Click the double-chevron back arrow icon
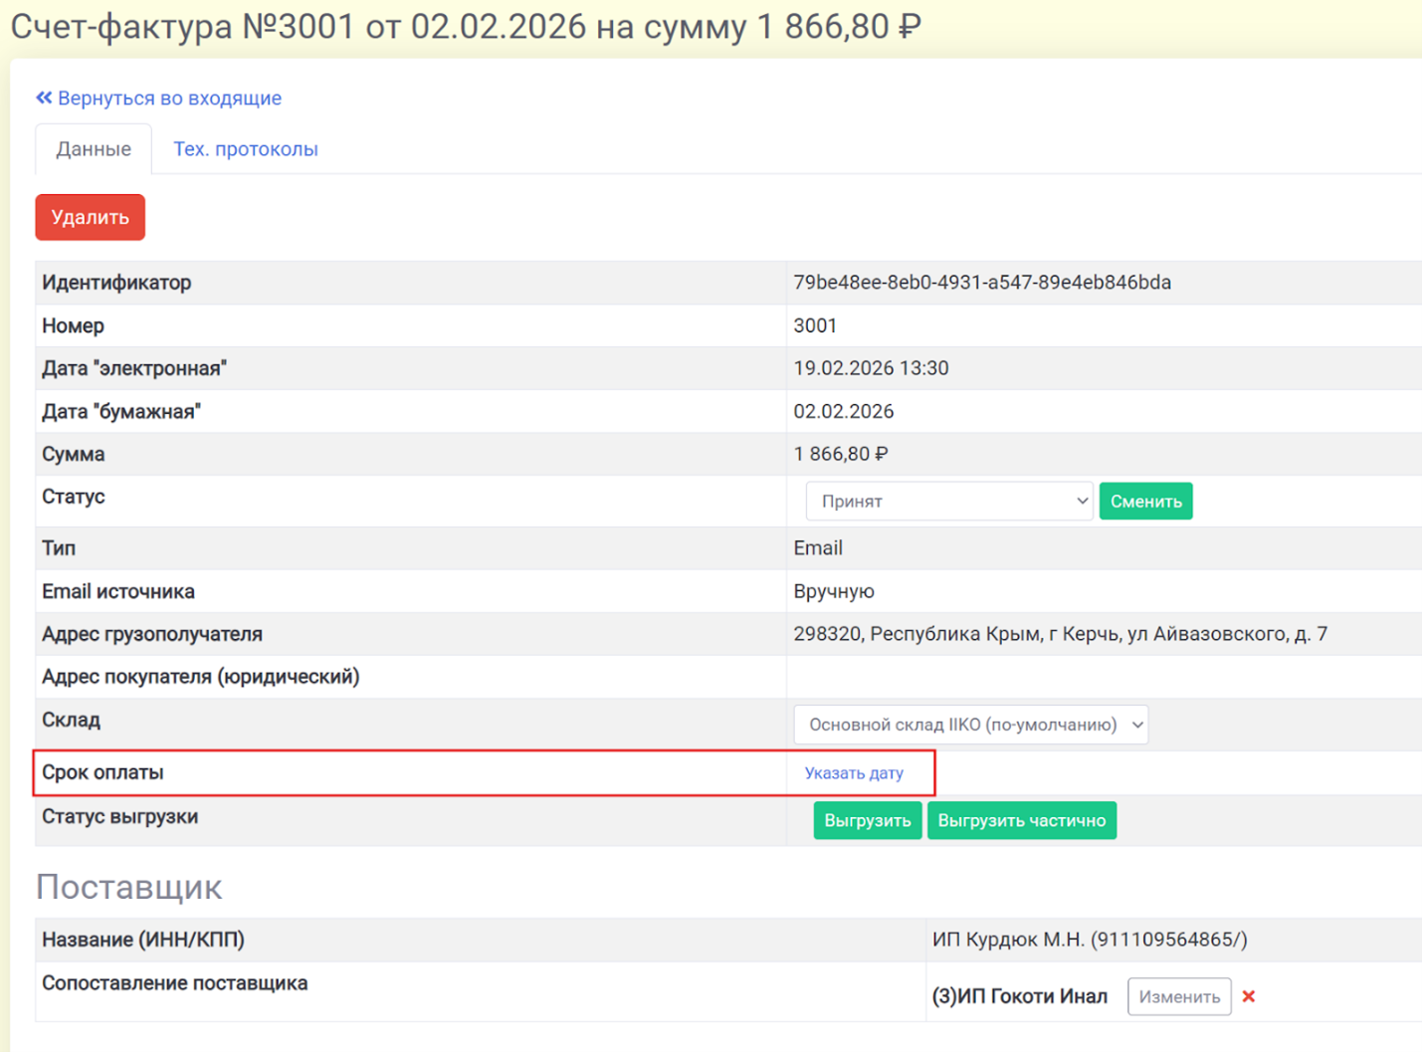 (x=44, y=98)
